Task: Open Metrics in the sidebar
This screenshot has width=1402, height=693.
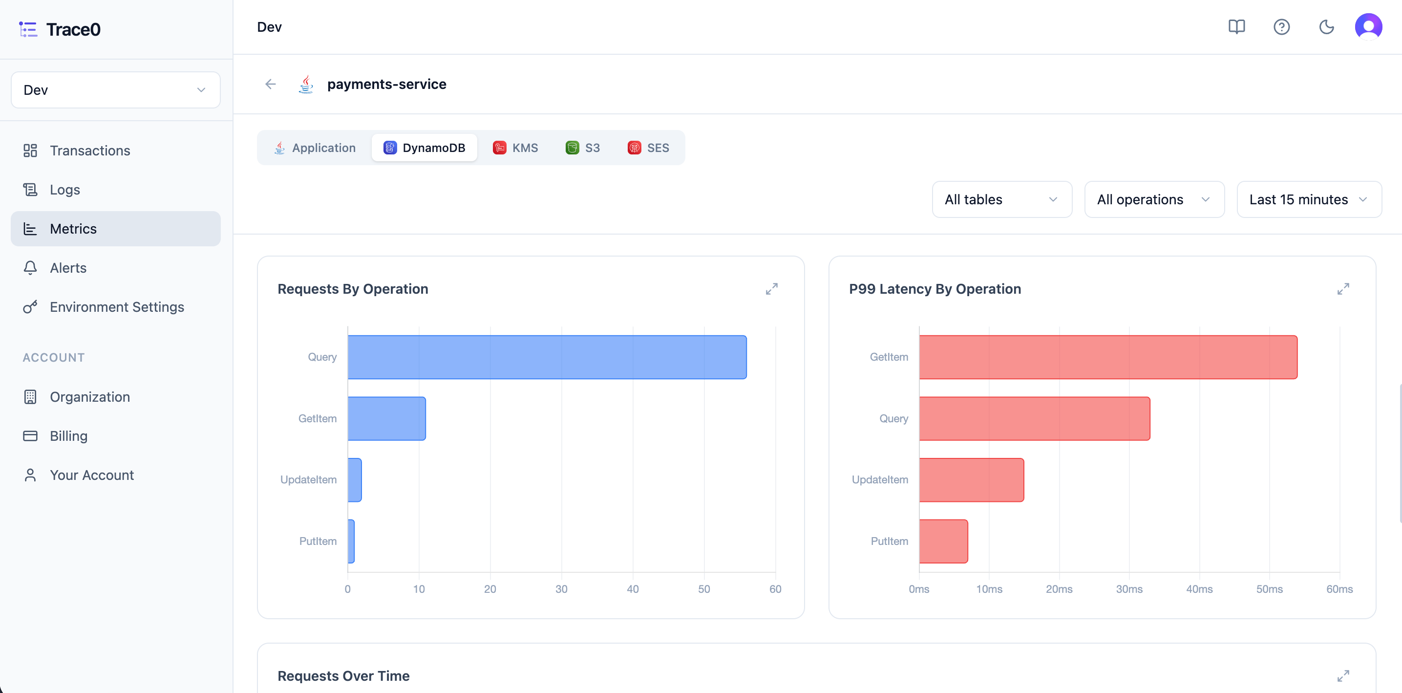Action: 115,229
